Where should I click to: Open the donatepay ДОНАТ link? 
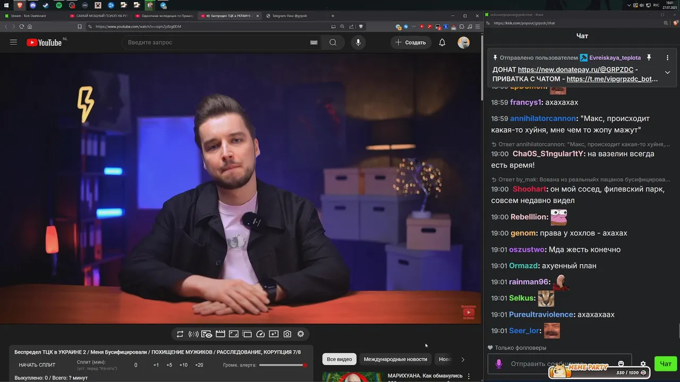coord(576,70)
